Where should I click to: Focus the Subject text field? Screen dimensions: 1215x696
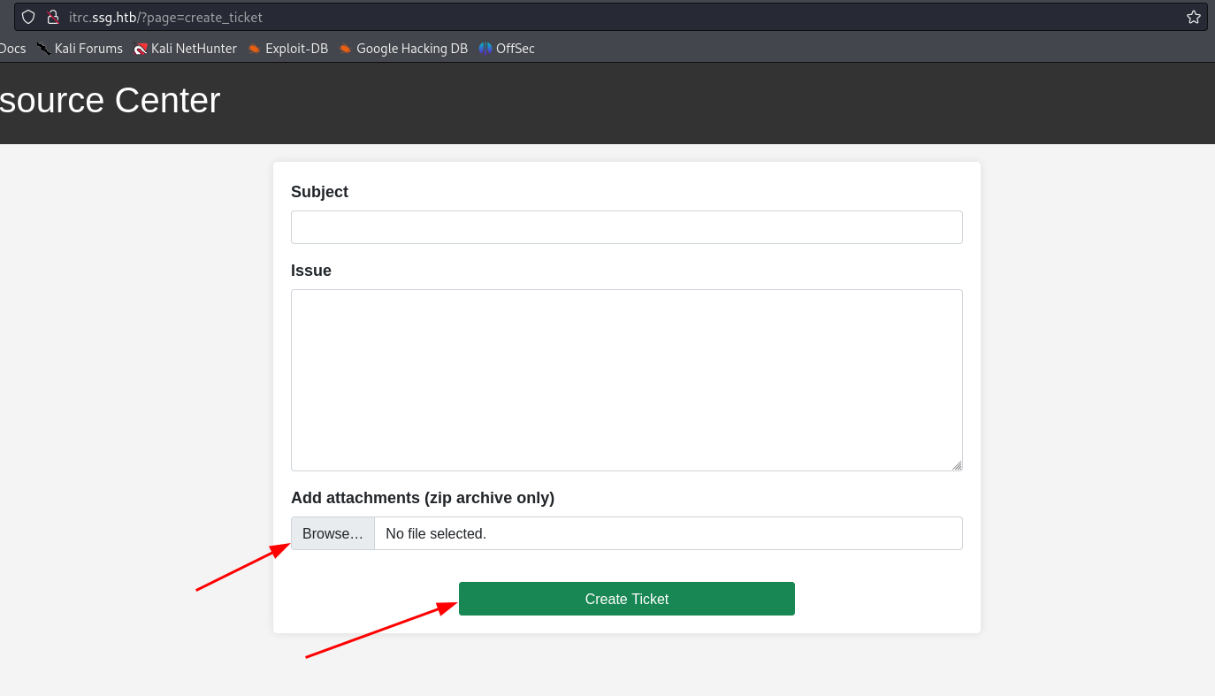(x=626, y=227)
